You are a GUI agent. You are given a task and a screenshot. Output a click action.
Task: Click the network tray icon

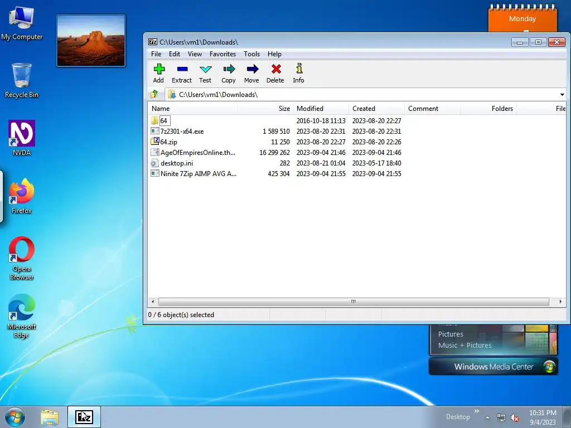[501, 418]
